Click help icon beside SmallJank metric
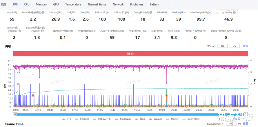 234,12
